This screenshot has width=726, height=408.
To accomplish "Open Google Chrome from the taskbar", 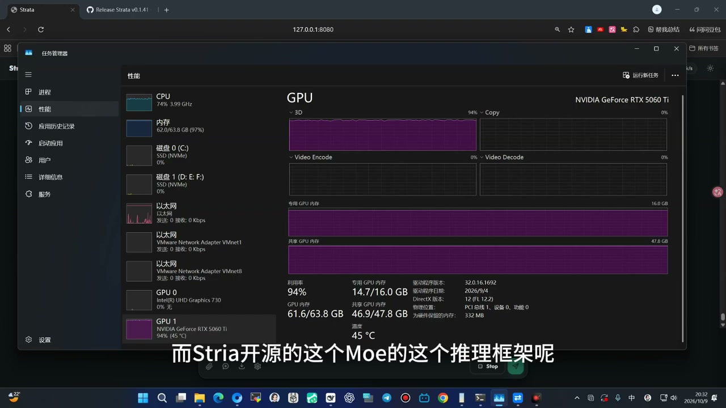I will click(443, 398).
